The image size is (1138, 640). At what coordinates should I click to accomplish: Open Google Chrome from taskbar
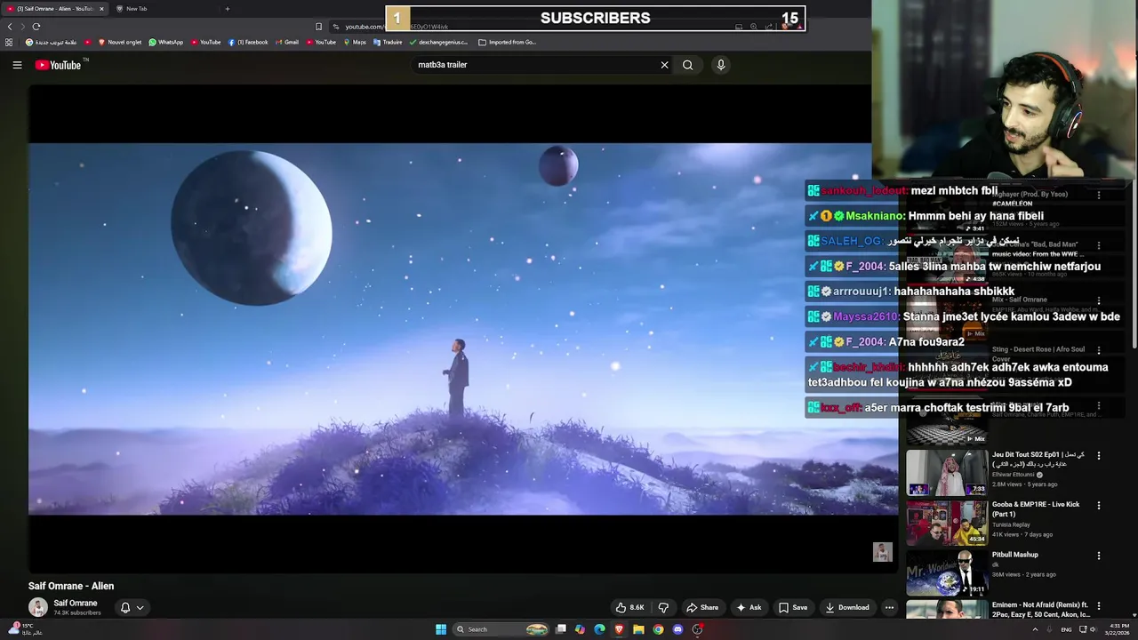(658, 629)
